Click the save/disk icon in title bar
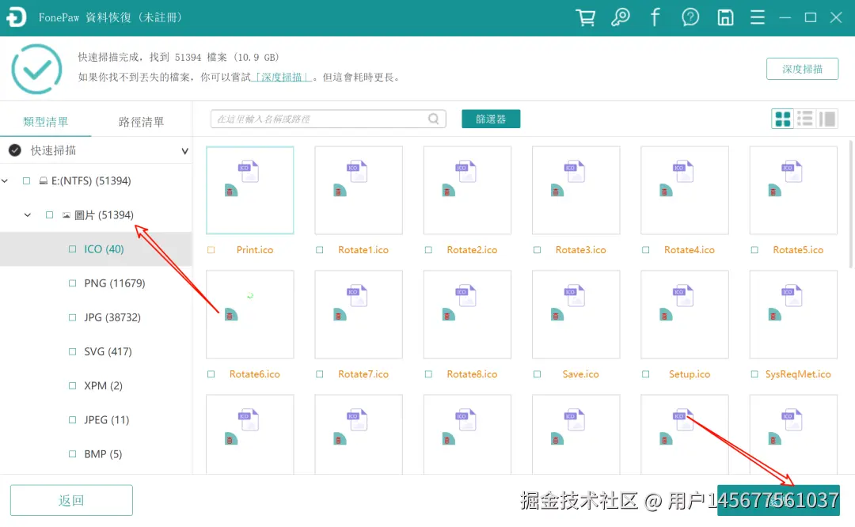Screen dimensions: 855x527 724,17
